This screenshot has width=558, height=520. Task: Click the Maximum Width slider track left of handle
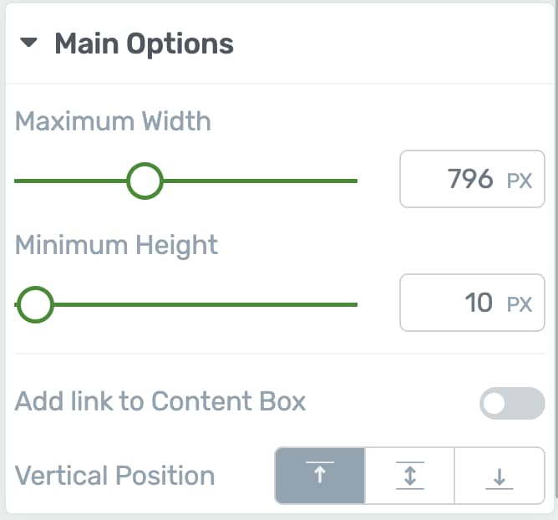[70, 181]
